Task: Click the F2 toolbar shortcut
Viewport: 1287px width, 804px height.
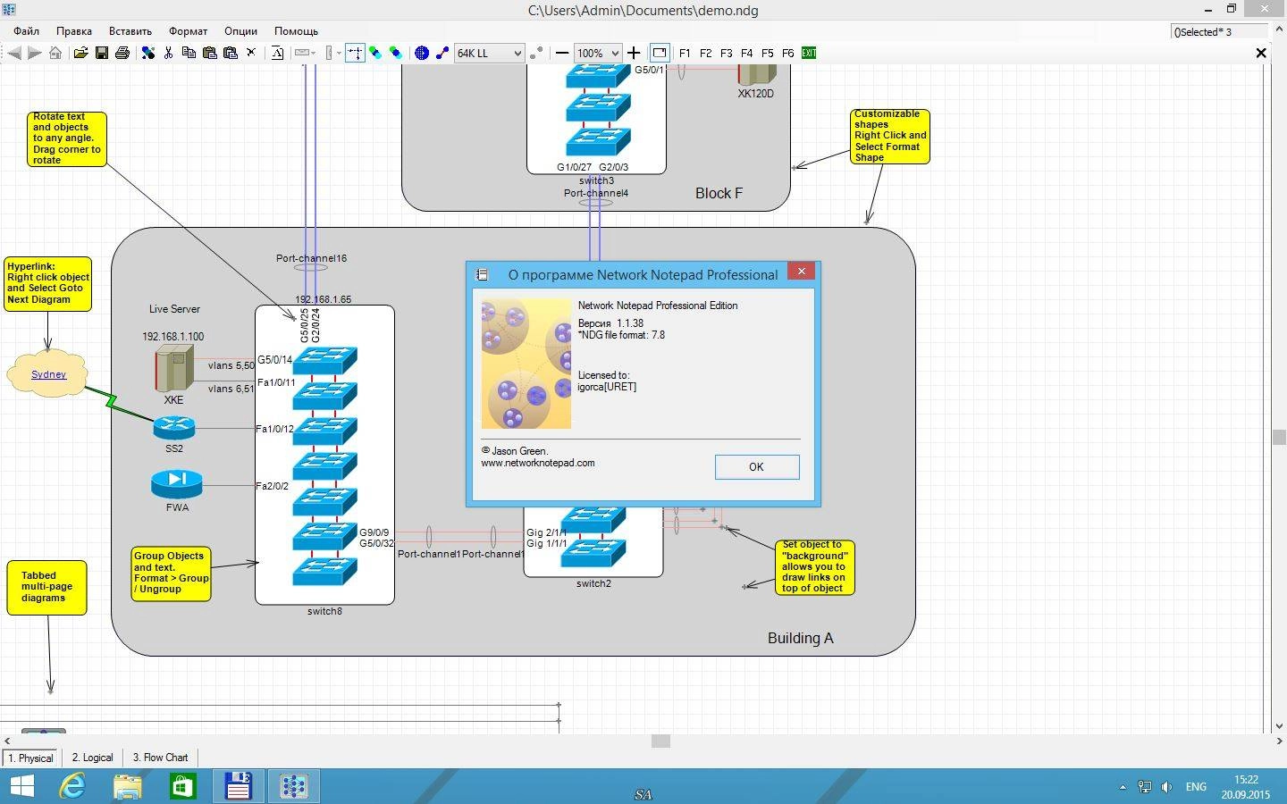Action: [705, 54]
